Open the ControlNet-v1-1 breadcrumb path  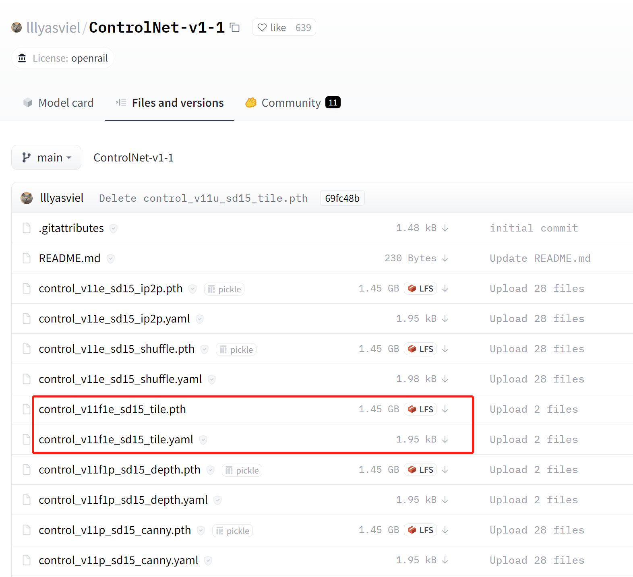click(134, 157)
